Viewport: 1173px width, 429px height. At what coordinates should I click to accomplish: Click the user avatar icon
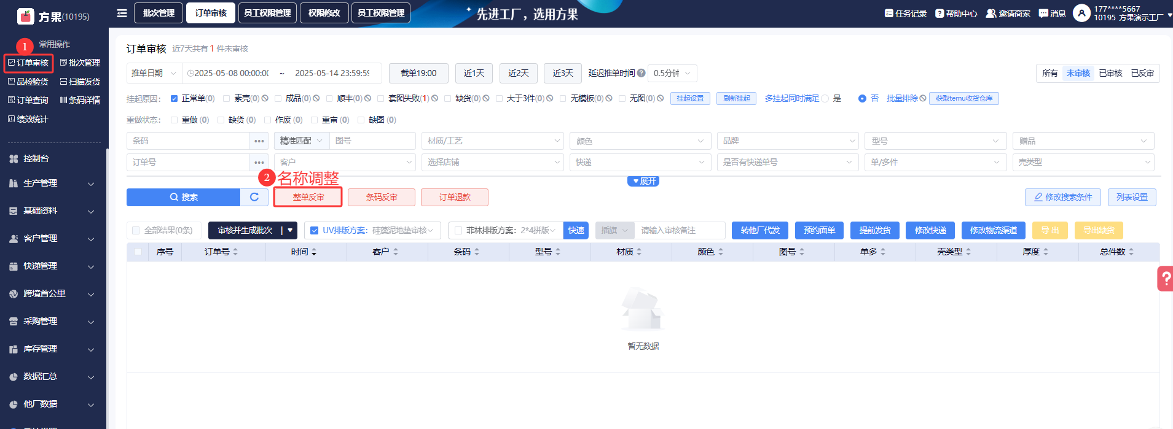coord(1081,13)
